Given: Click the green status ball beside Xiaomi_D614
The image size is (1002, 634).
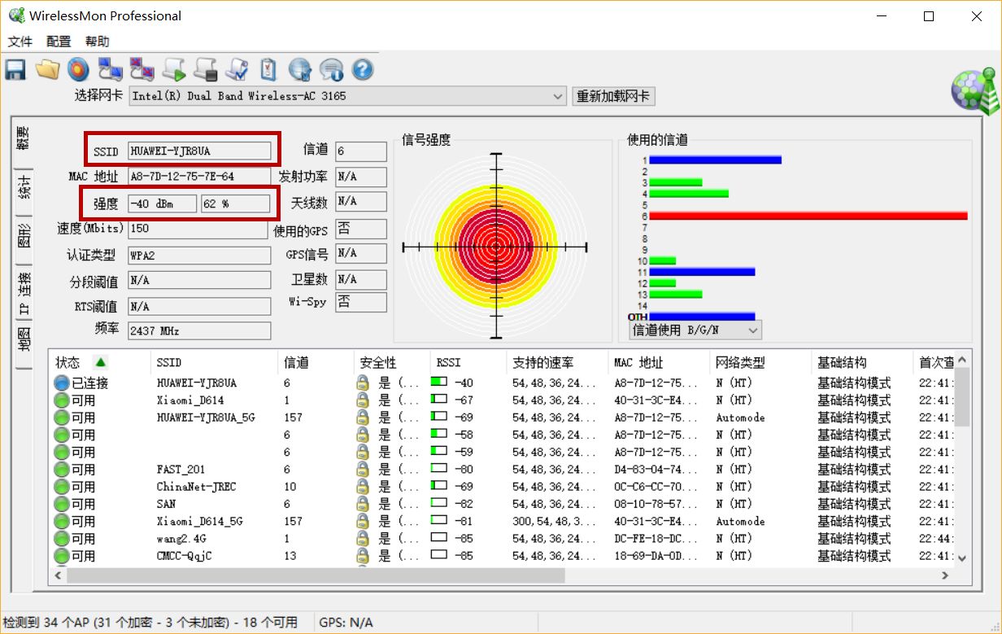Looking at the screenshot, I should (x=62, y=400).
